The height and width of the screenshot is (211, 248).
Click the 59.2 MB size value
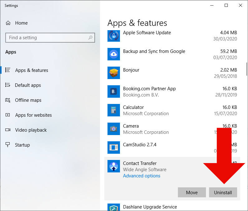[229, 51]
